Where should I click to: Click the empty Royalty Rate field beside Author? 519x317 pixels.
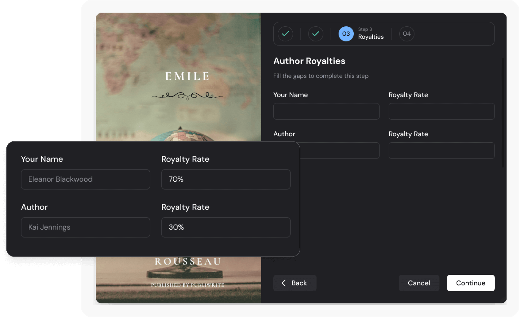point(441,151)
